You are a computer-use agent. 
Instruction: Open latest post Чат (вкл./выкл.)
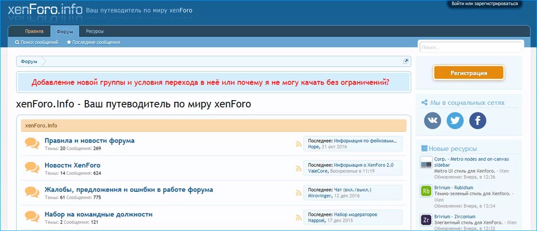point(352,190)
